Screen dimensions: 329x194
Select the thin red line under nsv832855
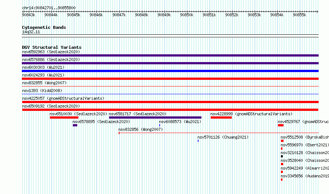(x=170, y=86)
